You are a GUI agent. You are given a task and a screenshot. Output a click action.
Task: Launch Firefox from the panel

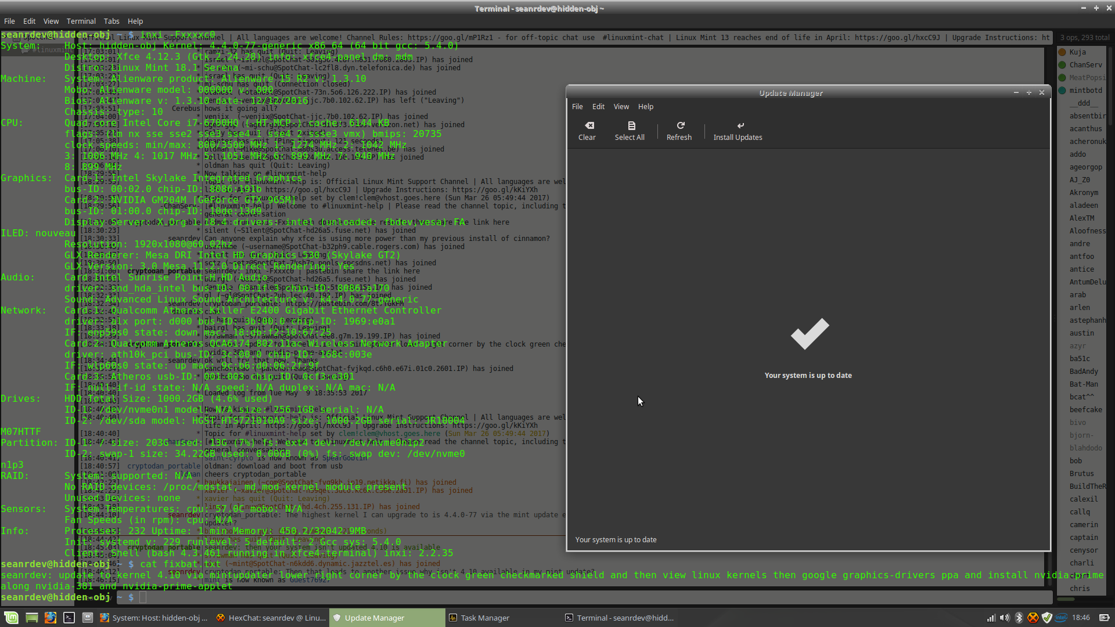tap(51, 618)
